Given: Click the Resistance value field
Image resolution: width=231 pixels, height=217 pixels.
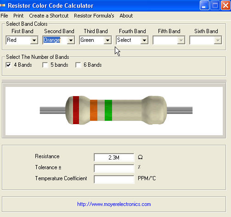Looking at the screenshot, I should tap(114, 157).
